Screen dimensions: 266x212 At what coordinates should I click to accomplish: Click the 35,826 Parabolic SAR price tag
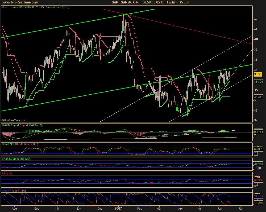259,82
